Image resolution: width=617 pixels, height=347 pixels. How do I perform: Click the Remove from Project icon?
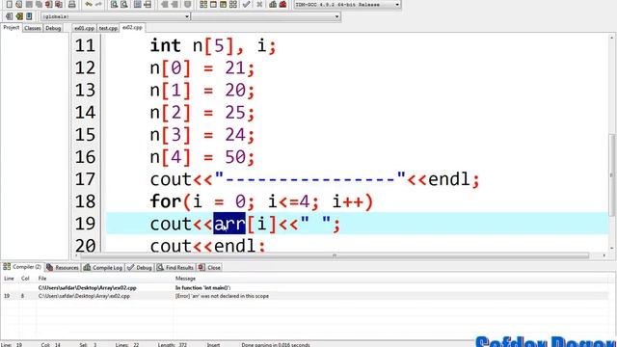[x=174, y=4]
